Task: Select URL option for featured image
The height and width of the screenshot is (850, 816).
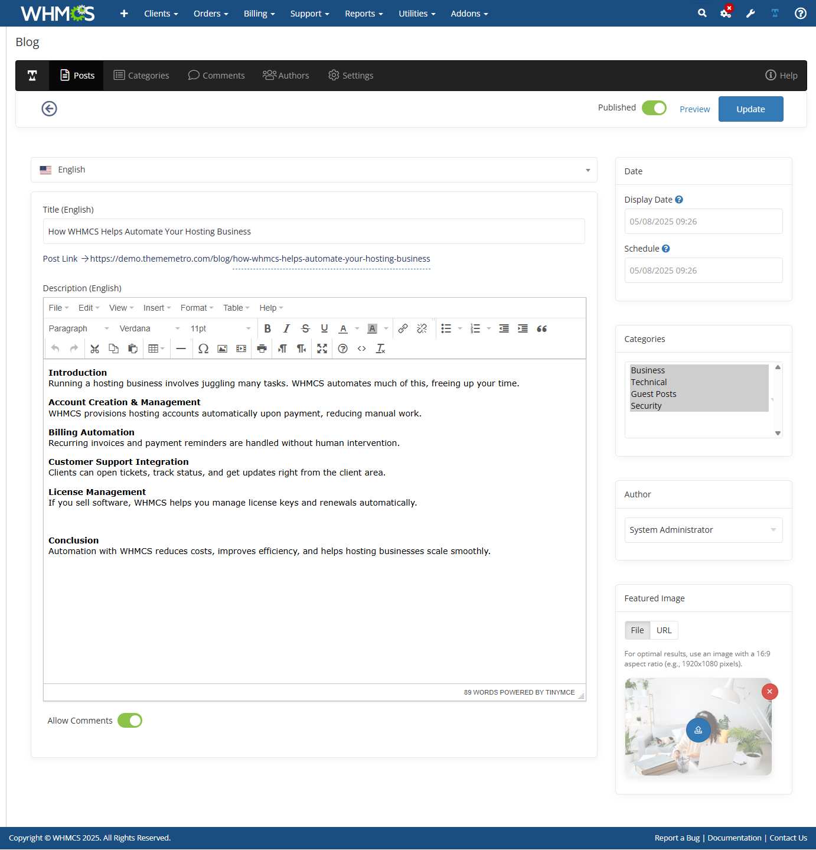Action: (x=664, y=630)
